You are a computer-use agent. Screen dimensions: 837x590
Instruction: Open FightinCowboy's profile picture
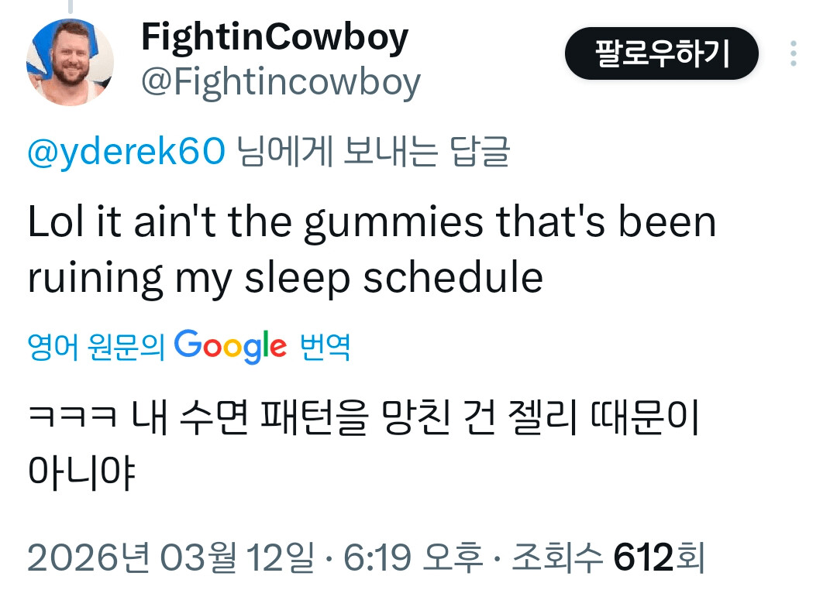tap(70, 62)
